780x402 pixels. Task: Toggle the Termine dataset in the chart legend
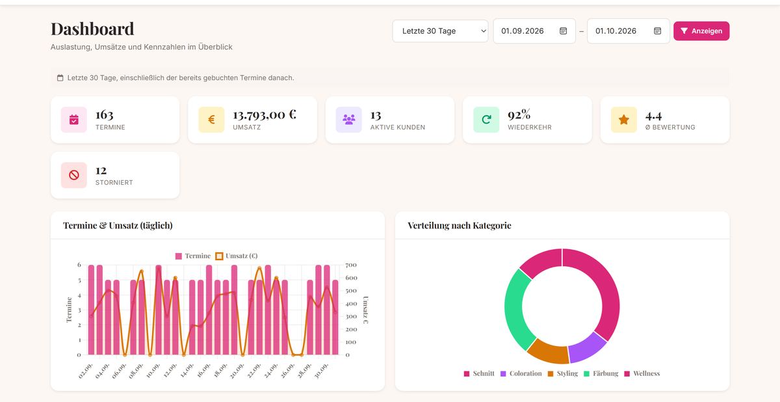192,256
